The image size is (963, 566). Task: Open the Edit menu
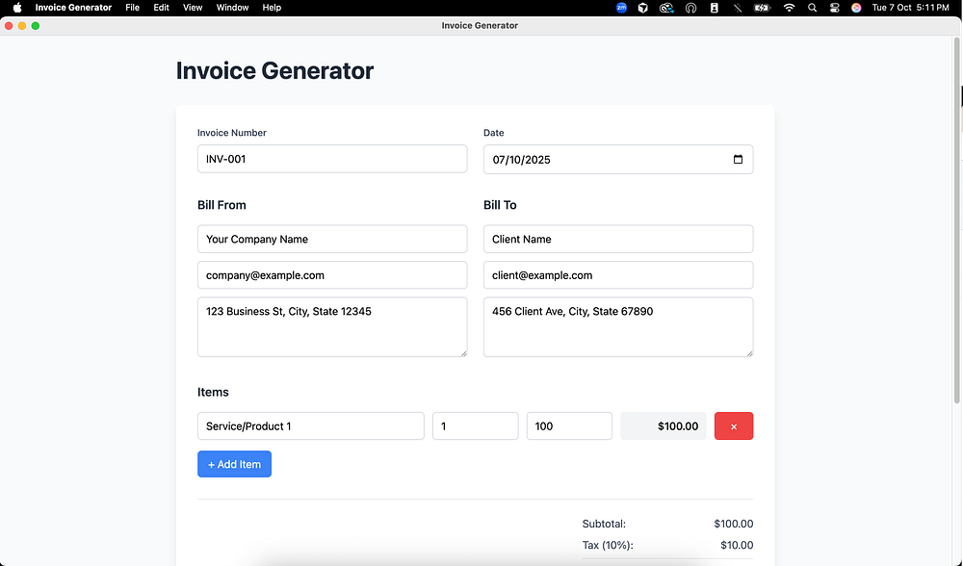click(161, 8)
